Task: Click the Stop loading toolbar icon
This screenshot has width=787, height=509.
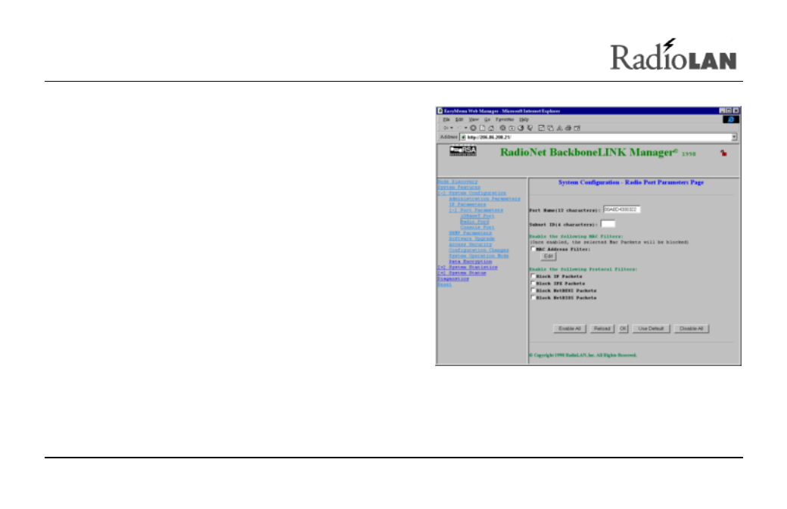Action: pos(473,128)
